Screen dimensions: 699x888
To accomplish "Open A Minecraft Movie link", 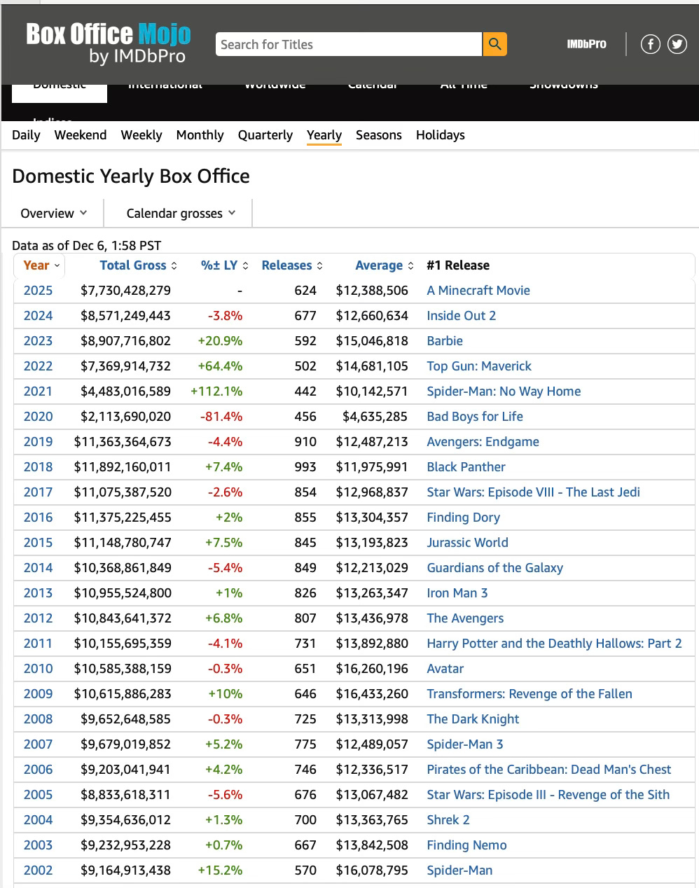I will click(x=478, y=291).
